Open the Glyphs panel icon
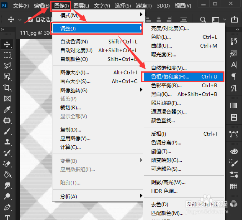 [x=234, y=89]
